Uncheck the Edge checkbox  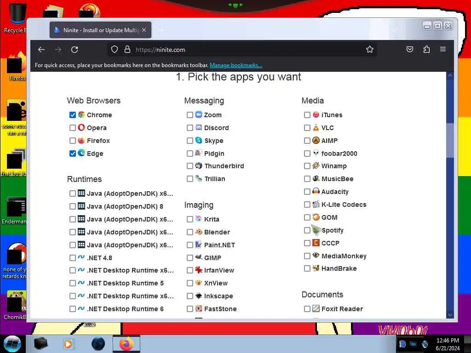pyautogui.click(x=72, y=154)
